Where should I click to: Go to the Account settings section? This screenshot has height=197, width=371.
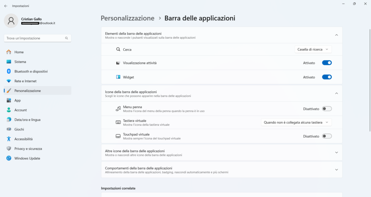tap(21, 110)
